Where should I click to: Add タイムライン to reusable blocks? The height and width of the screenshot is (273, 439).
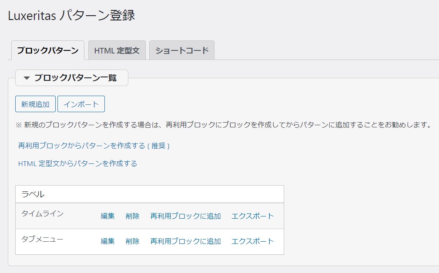point(186,216)
